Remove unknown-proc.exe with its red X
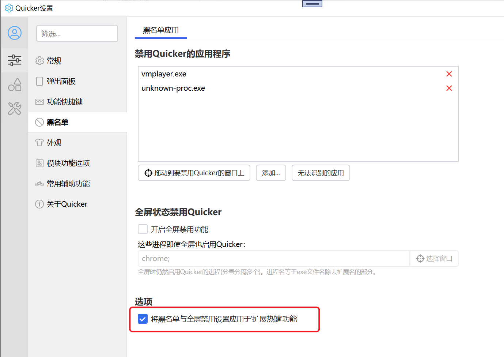504x357 pixels. 449,88
